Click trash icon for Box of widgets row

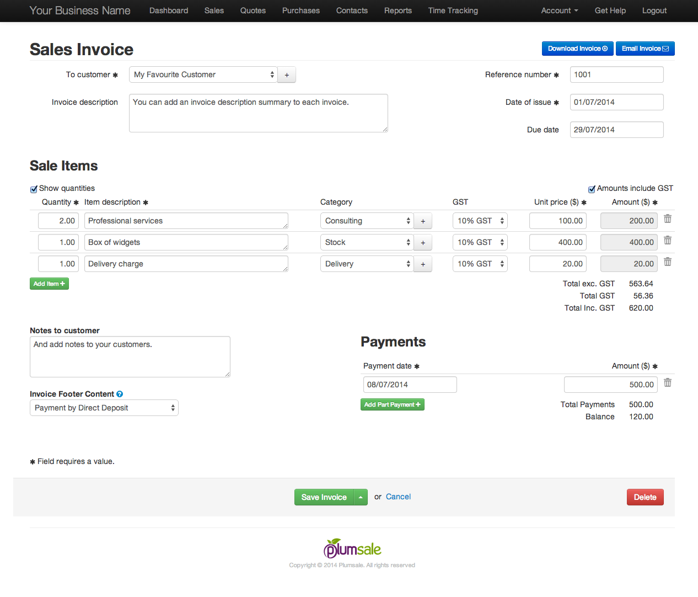(x=668, y=241)
